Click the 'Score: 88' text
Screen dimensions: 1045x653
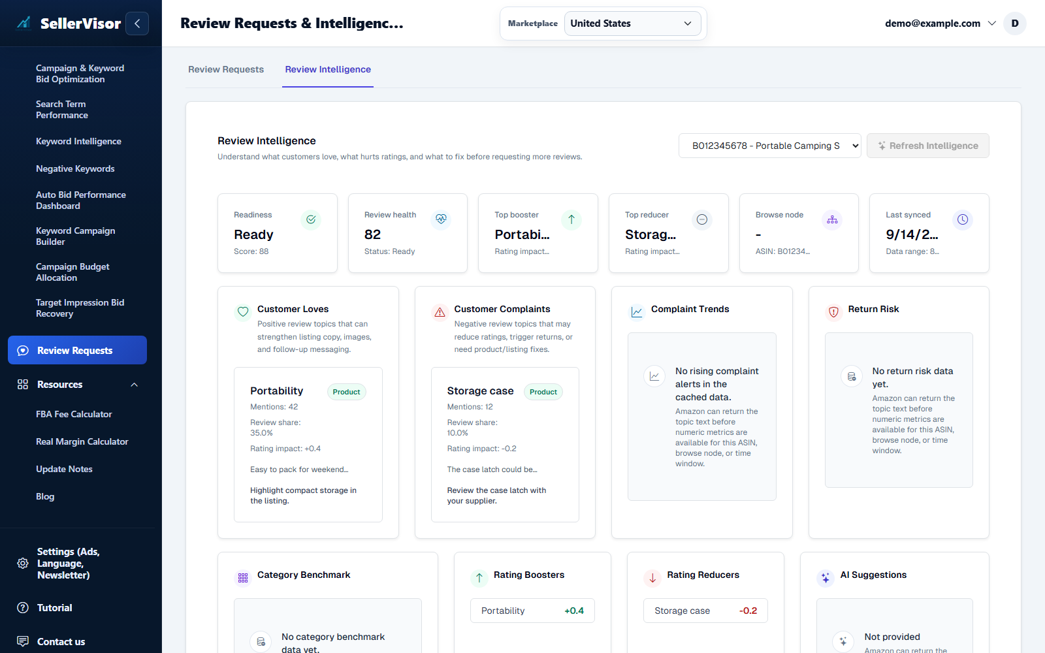coord(251,251)
